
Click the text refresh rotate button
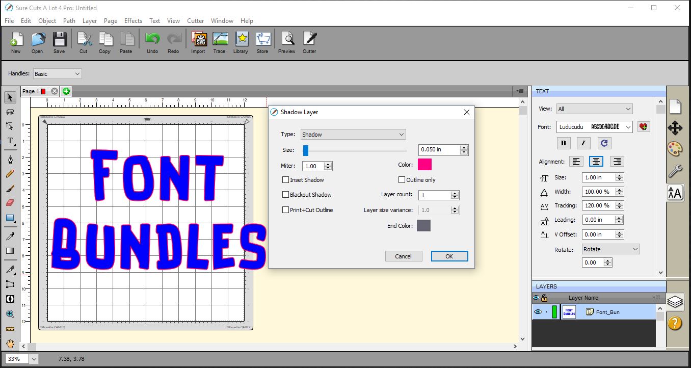(x=604, y=143)
